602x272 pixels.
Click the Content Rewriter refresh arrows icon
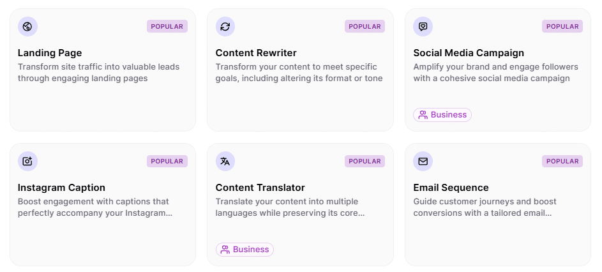[225, 27]
